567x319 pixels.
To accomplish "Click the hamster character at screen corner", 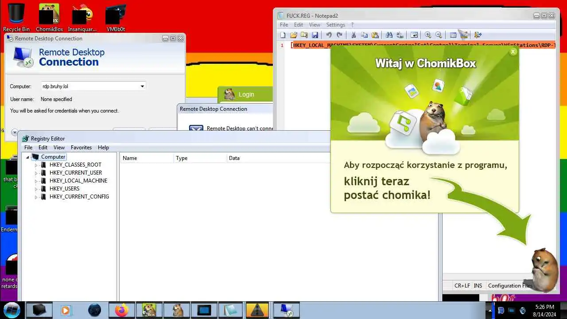I will [544, 270].
